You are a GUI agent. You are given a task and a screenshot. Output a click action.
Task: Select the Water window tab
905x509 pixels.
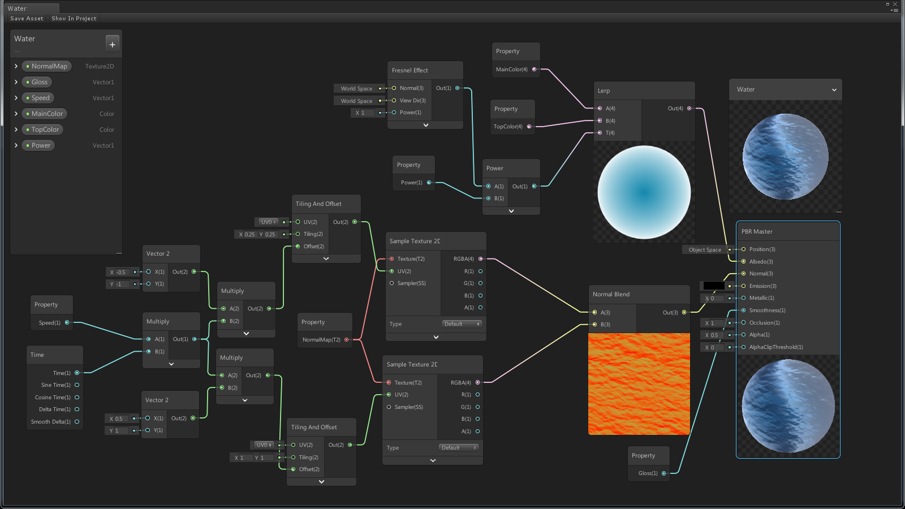tap(31, 8)
